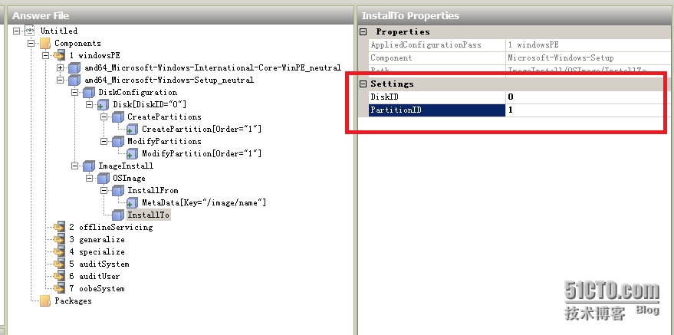Click the DiskID value field

(x=584, y=97)
